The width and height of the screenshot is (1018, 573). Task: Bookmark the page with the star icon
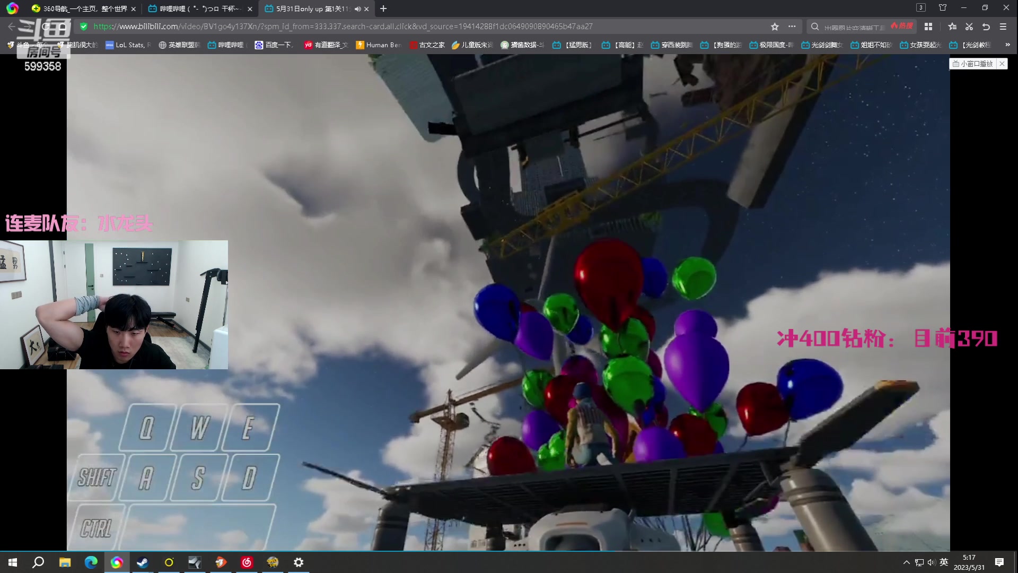pyautogui.click(x=775, y=27)
